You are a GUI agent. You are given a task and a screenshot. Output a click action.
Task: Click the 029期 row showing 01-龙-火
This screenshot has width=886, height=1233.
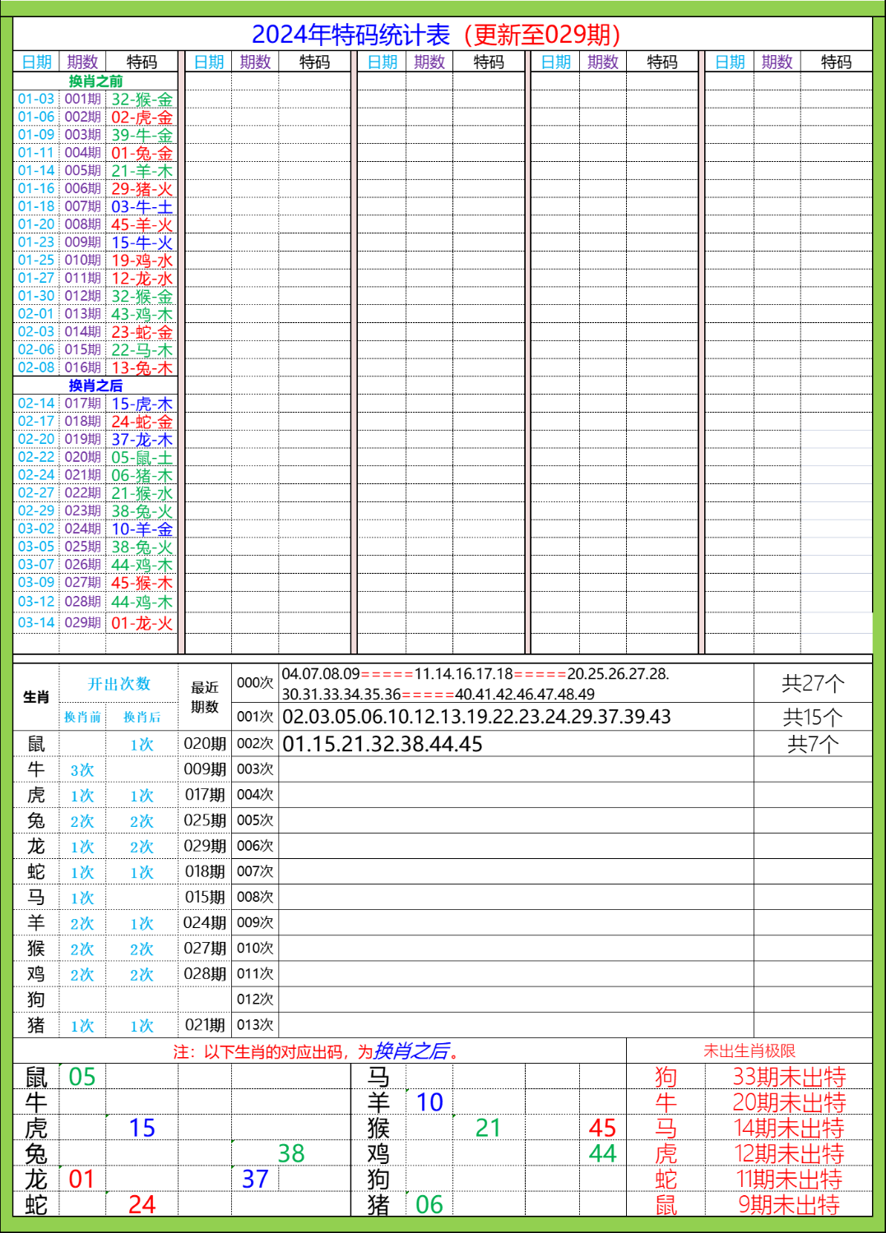pyautogui.click(x=140, y=623)
